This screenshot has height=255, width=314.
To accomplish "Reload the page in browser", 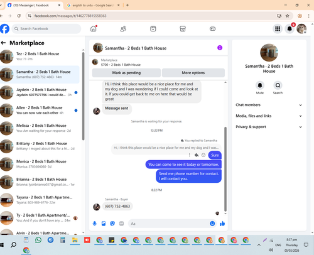I will (19, 16).
